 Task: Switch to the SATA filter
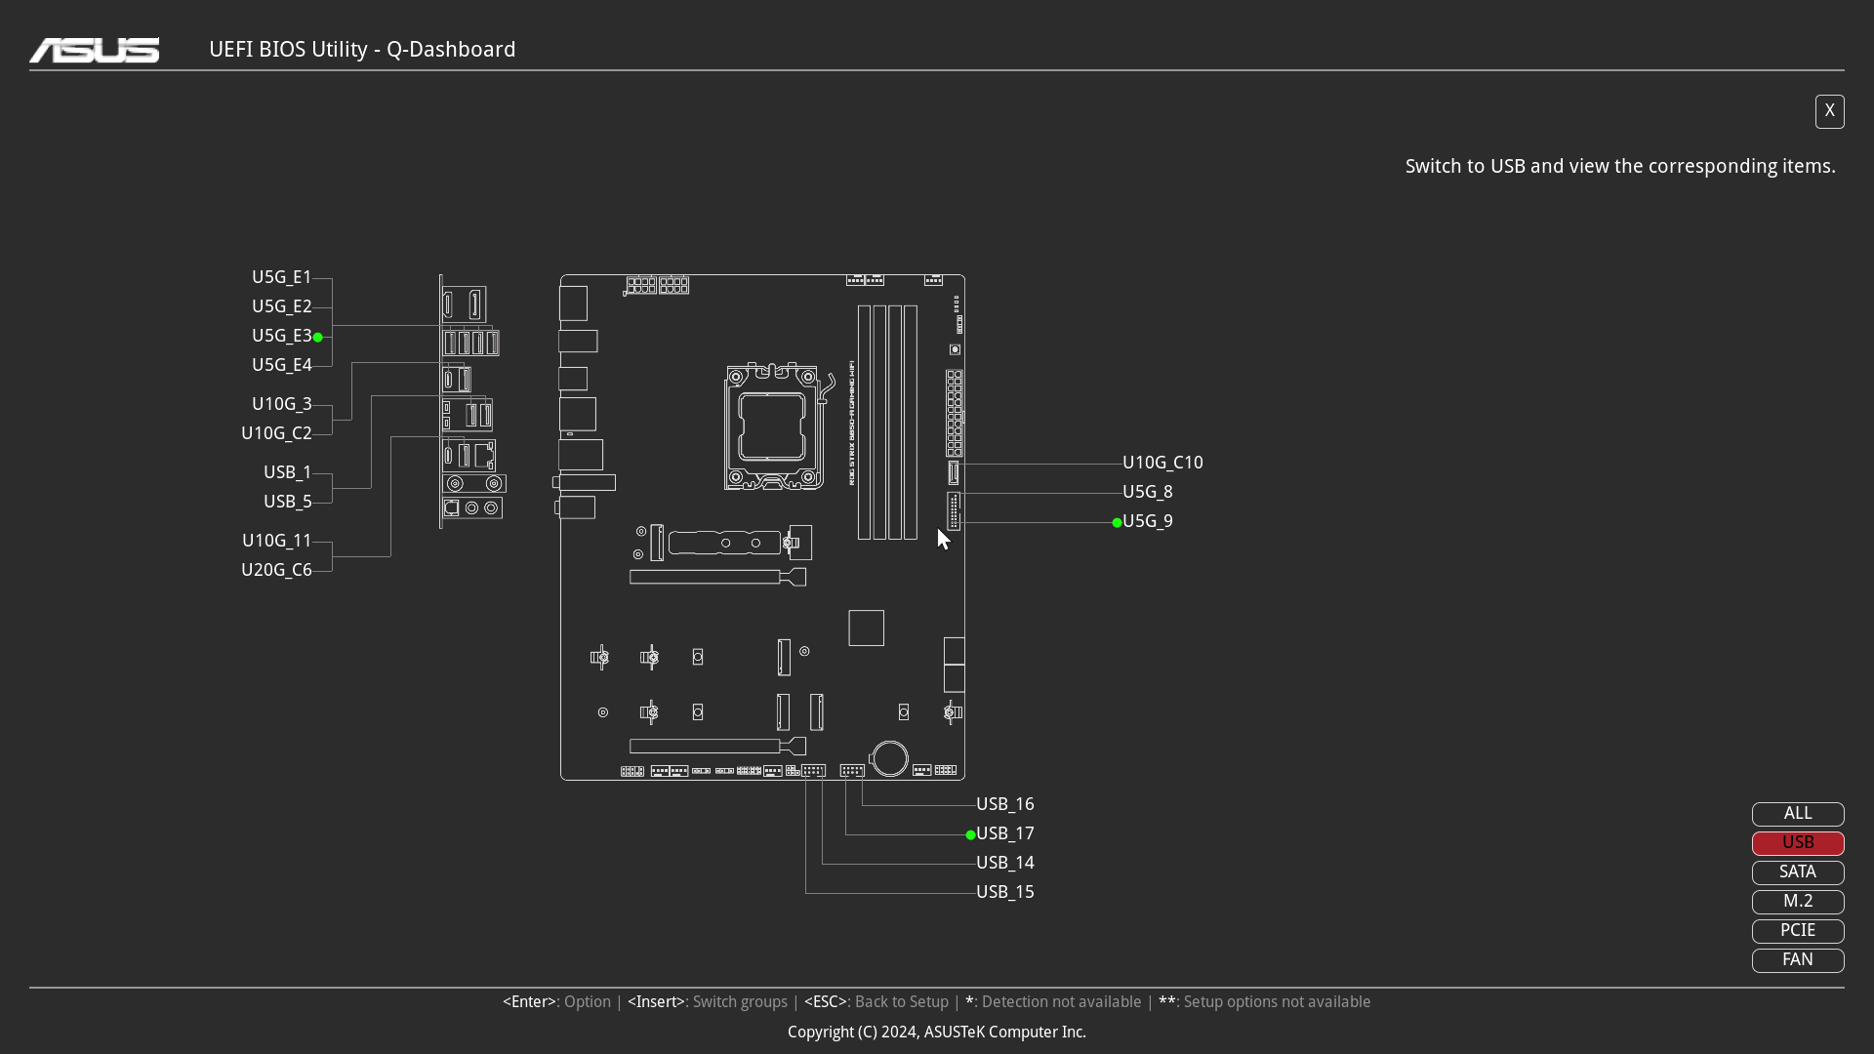[1798, 872]
